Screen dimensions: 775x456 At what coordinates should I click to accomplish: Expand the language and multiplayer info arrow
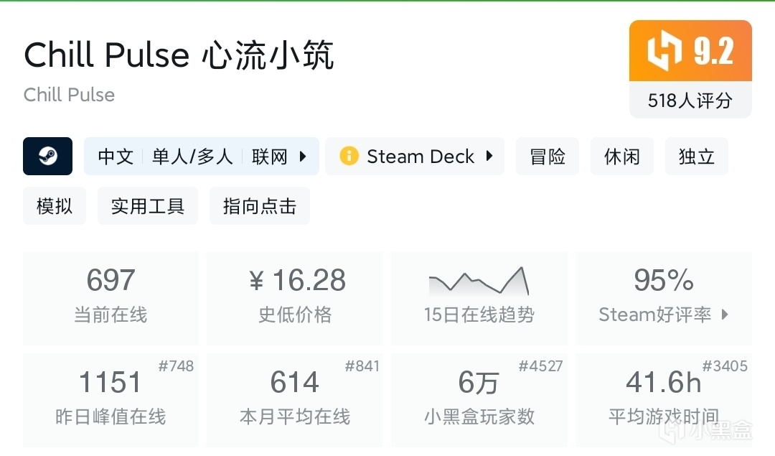tap(303, 157)
